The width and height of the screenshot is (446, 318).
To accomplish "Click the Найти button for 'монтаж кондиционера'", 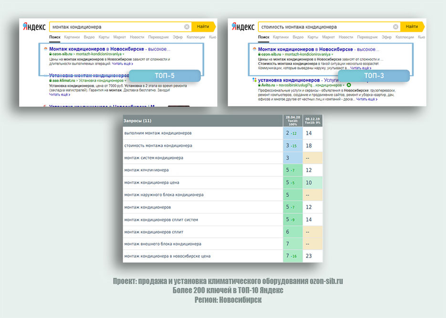I will (203, 27).
